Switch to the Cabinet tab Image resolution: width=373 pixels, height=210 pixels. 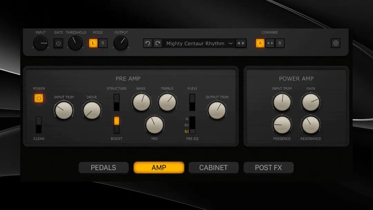(213, 168)
